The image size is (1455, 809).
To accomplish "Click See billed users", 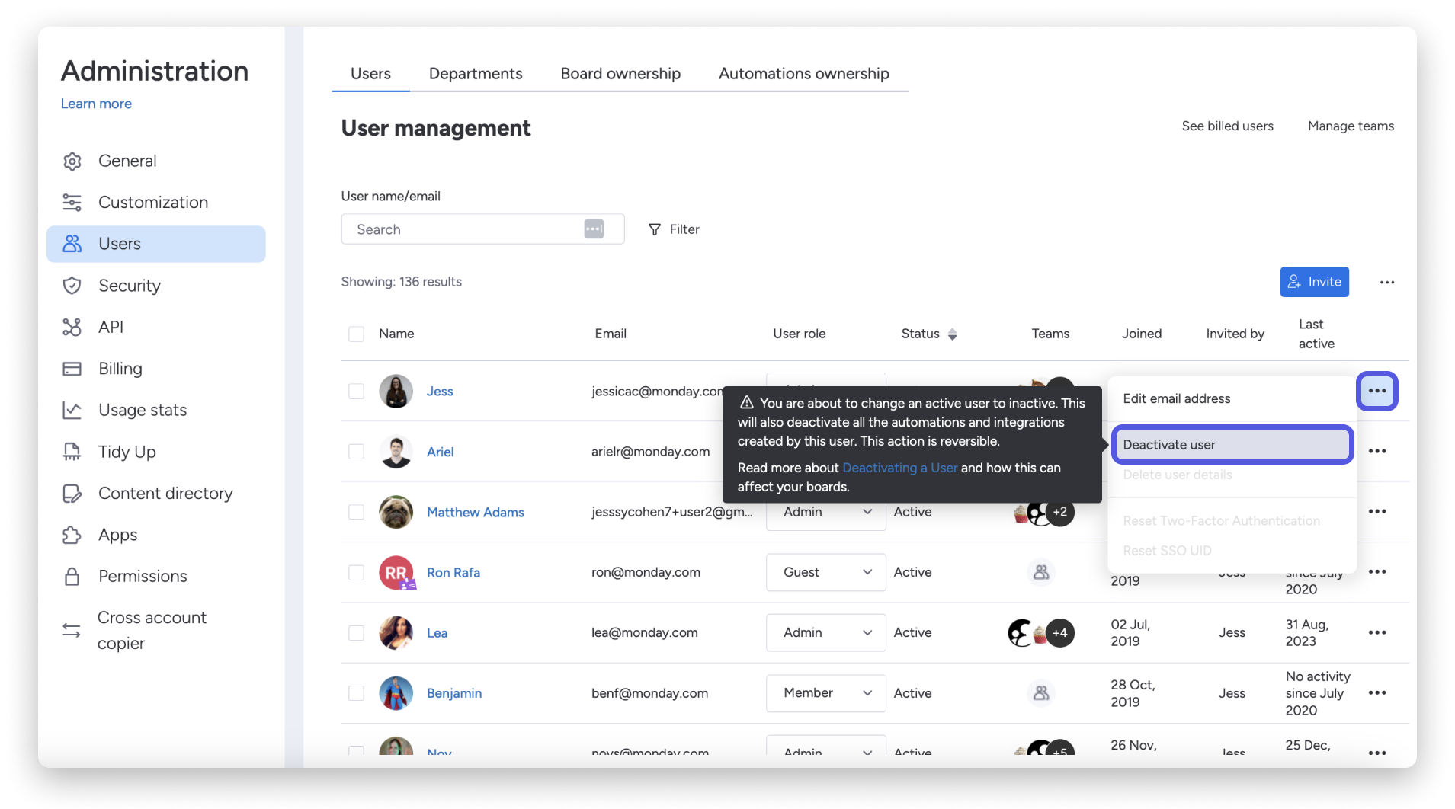I will click(x=1227, y=126).
